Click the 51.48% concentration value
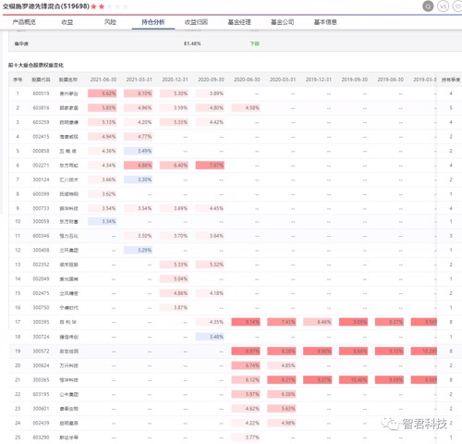 [192, 43]
